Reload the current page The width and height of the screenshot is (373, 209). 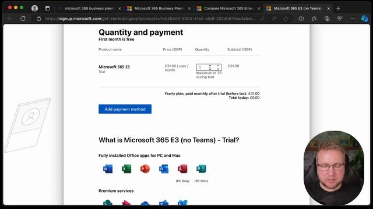click(23, 19)
